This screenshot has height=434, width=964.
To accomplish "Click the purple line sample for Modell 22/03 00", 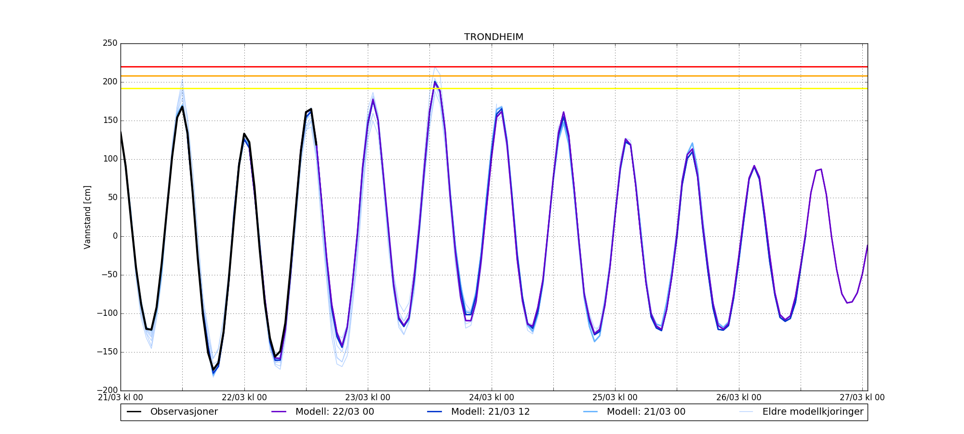I will [x=279, y=412].
